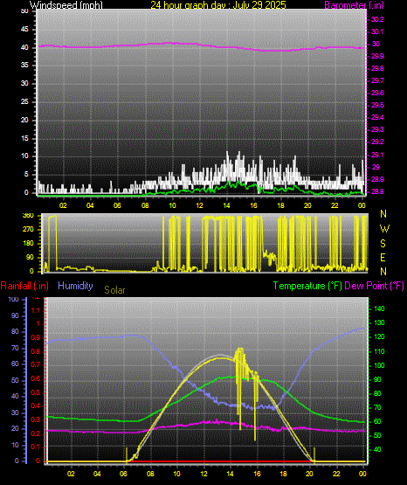Select the Rainfall (.in) legend label
407x485 pixels.
24,286
